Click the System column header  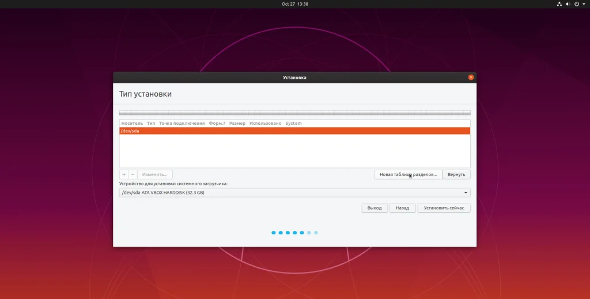coord(293,123)
